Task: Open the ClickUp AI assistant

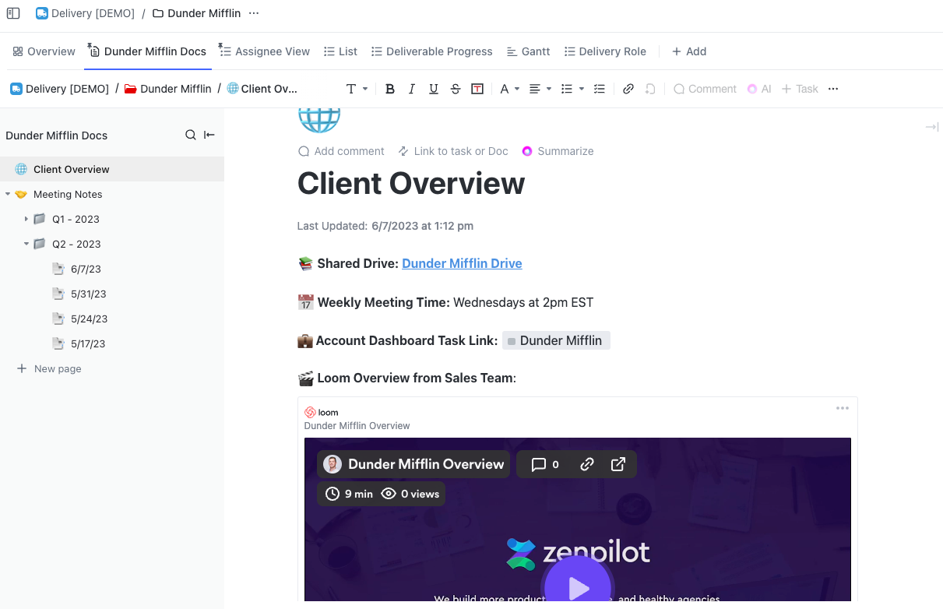Action: (759, 89)
